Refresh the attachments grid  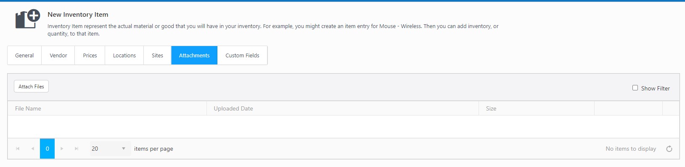click(669, 149)
